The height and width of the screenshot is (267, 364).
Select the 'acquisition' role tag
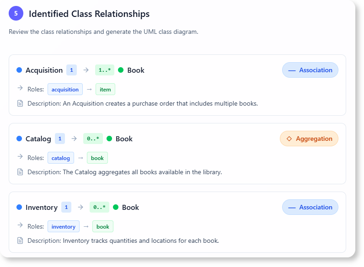(x=65, y=89)
